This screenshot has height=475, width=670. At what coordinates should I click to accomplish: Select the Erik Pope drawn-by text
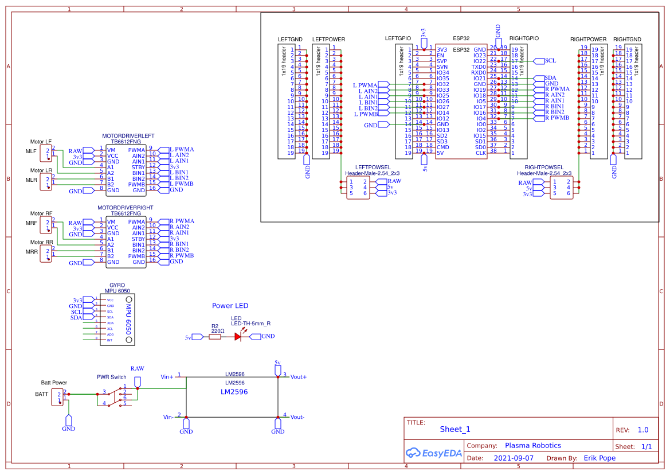pos(600,458)
